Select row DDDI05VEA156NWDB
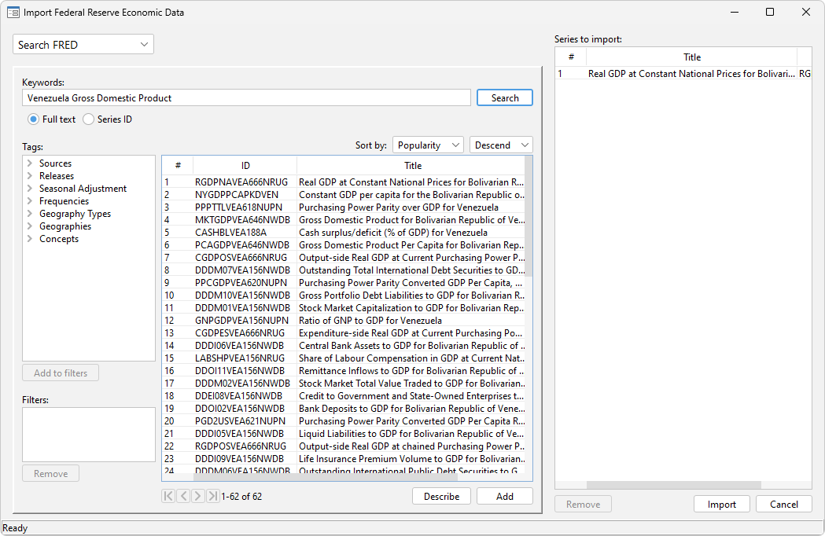 coord(344,434)
